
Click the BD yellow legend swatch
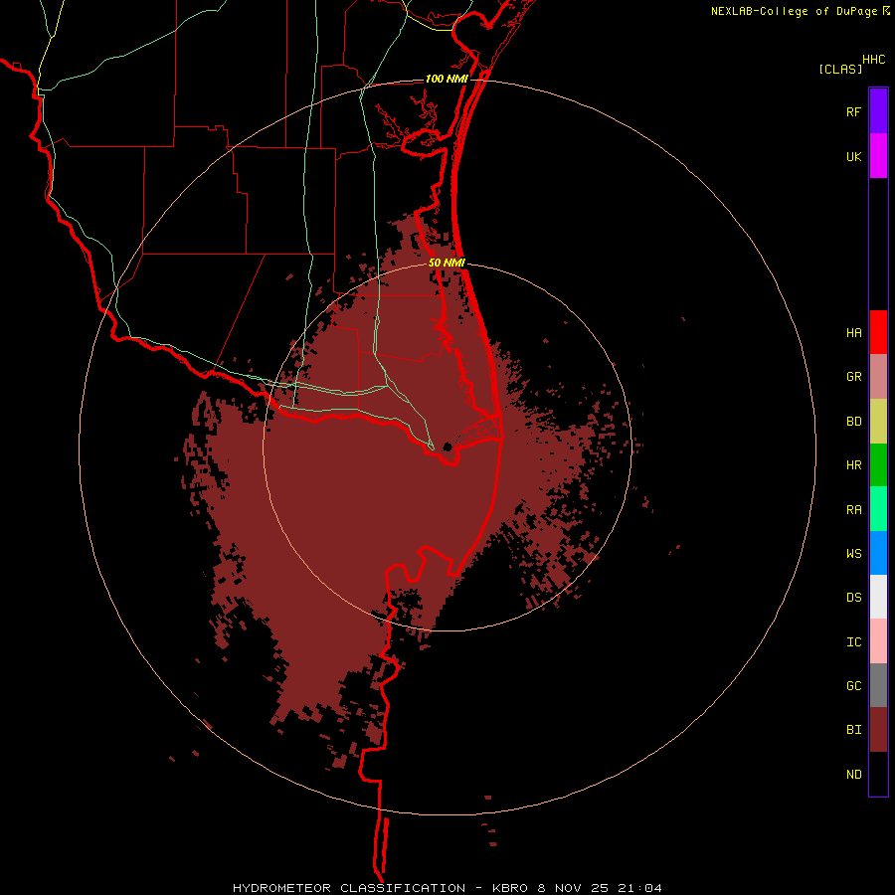[x=878, y=422]
